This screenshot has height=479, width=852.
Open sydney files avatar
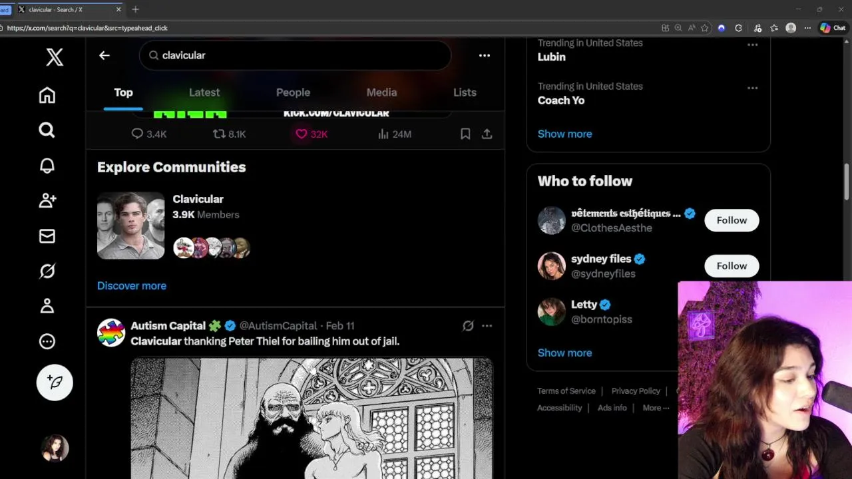point(551,265)
